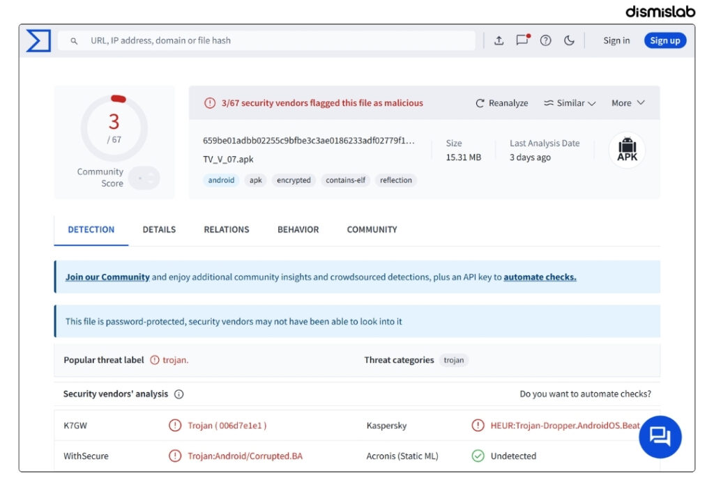Click the file name TV_V_07.apk
The width and height of the screenshot is (714, 496).
(228, 160)
